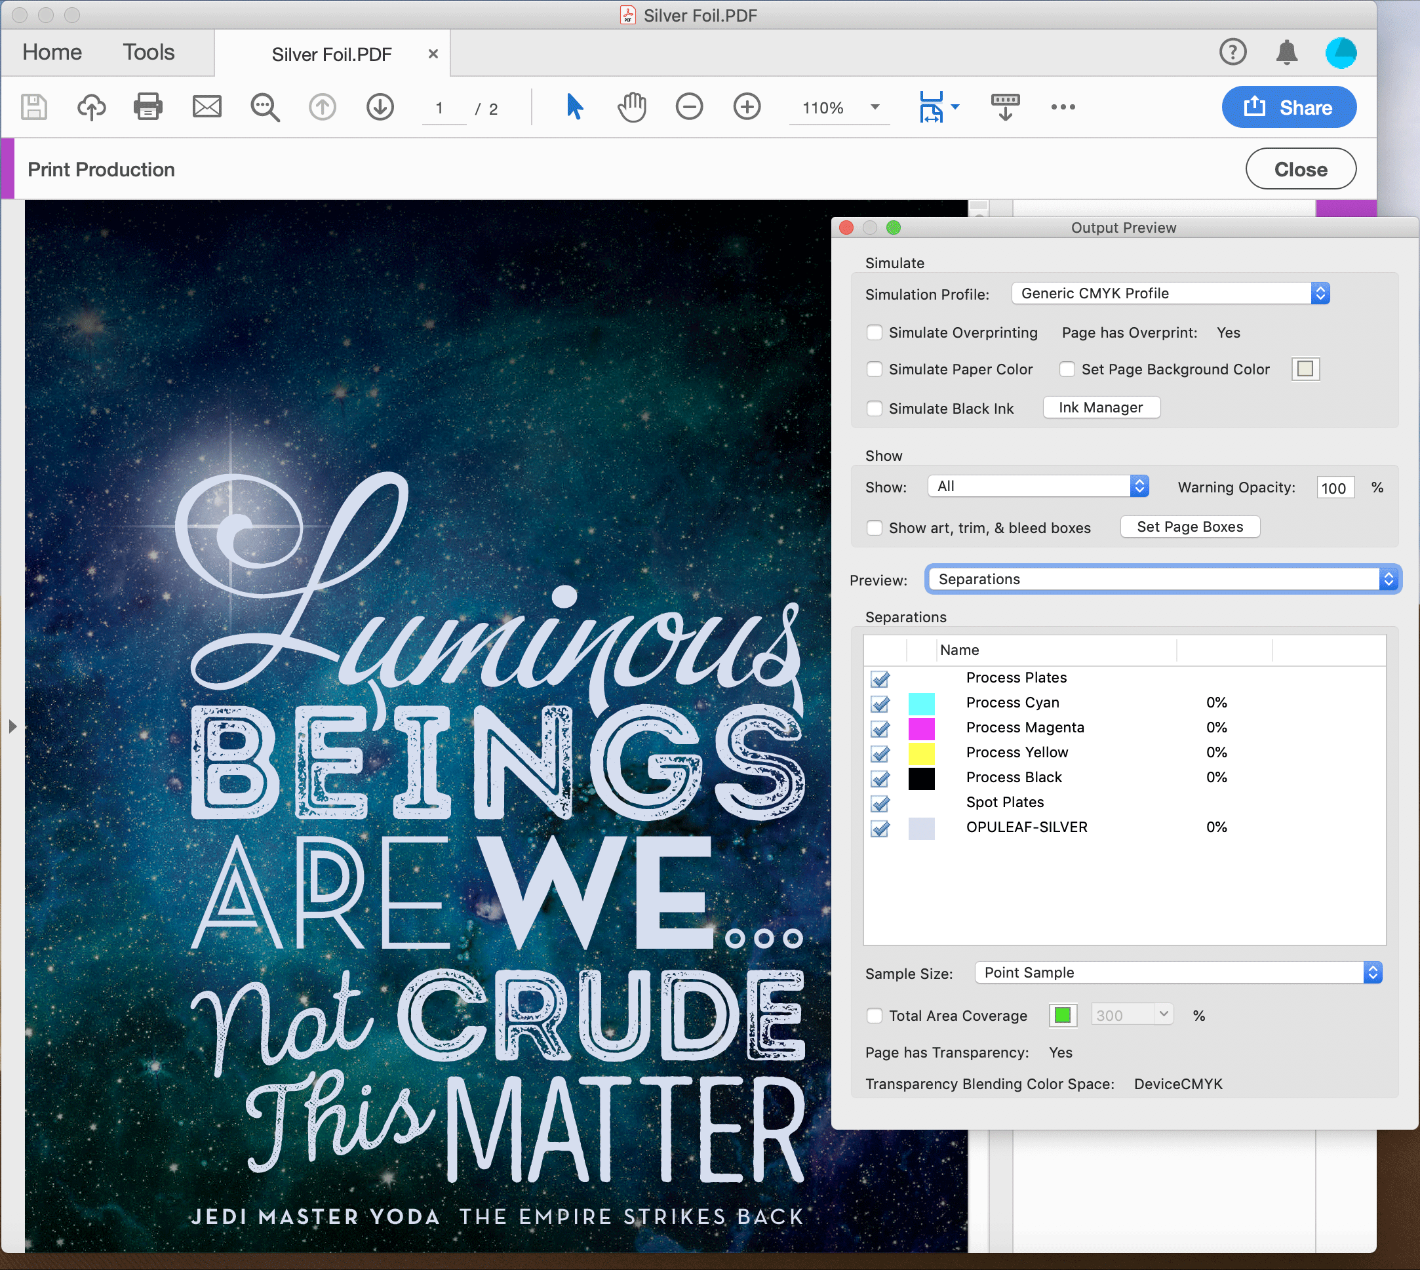Zoom in using the plus icon
The image size is (1420, 1270).
[747, 107]
